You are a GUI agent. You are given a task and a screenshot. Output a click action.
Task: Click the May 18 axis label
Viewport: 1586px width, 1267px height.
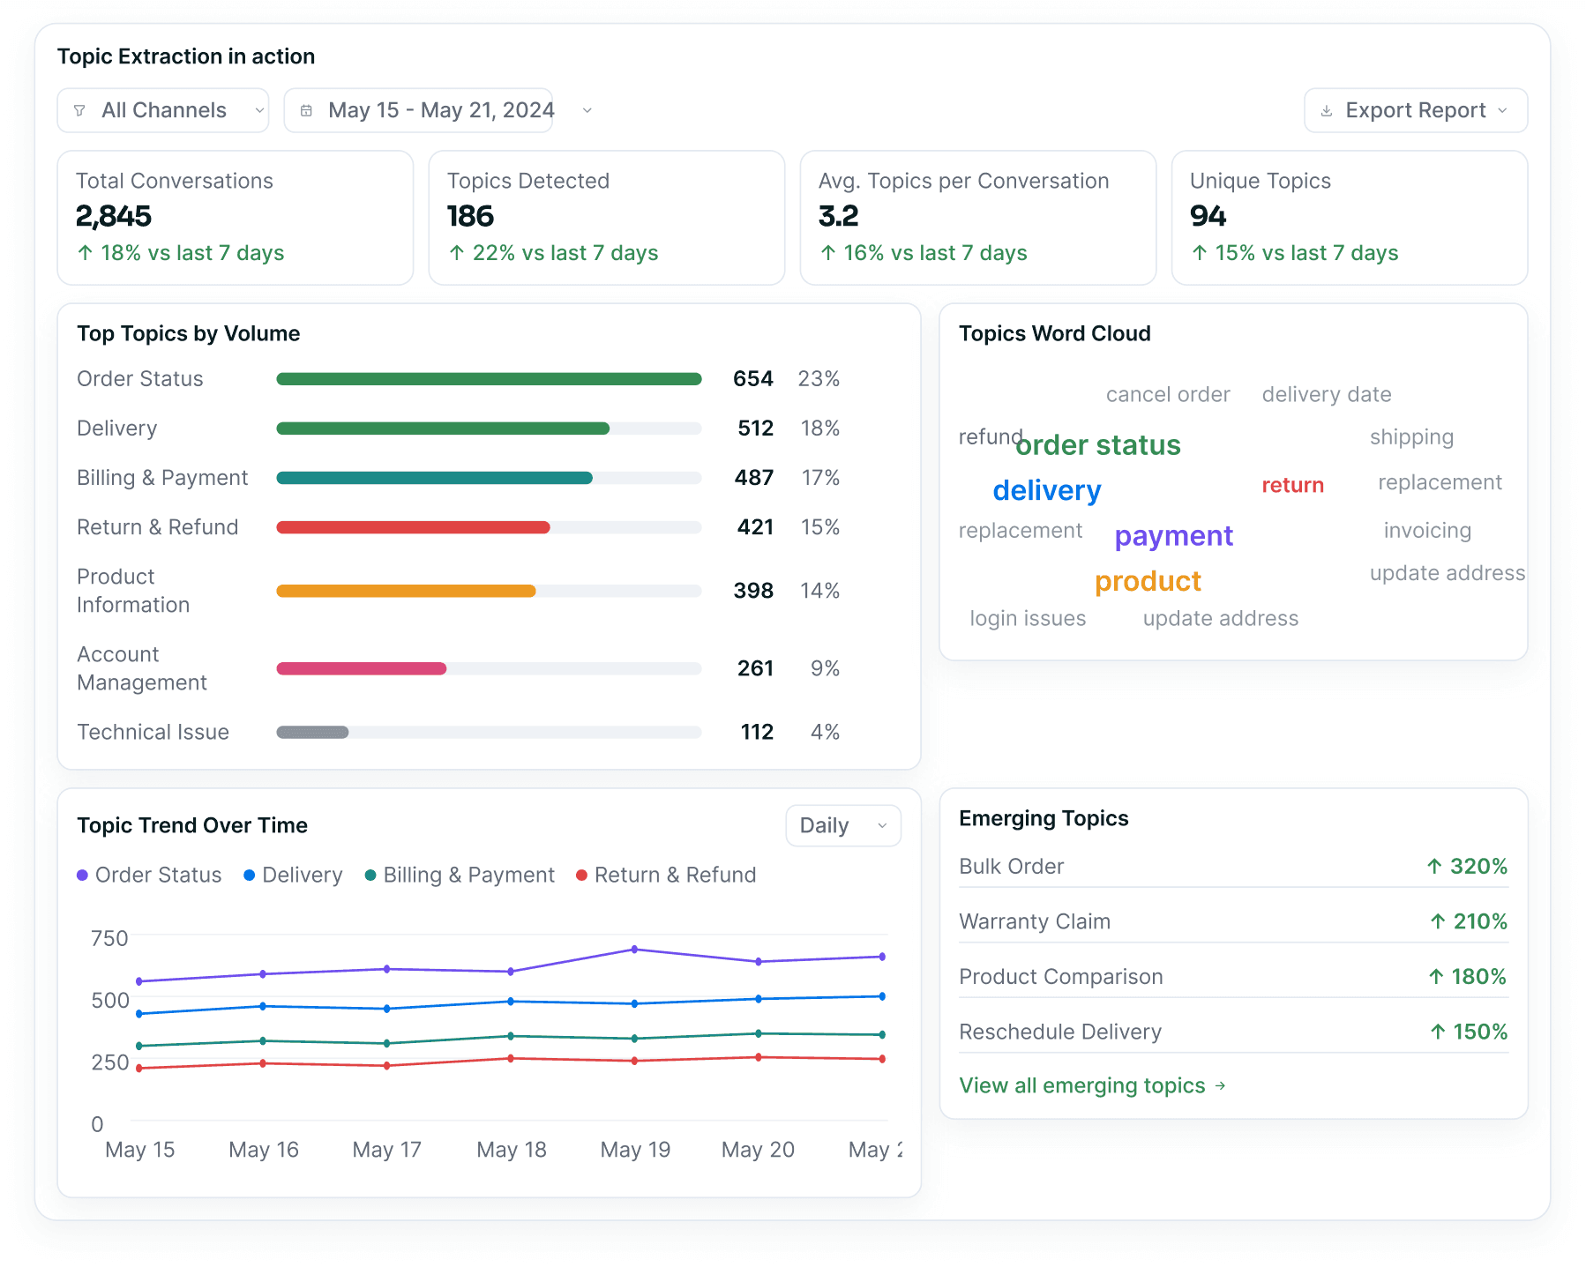512,1150
